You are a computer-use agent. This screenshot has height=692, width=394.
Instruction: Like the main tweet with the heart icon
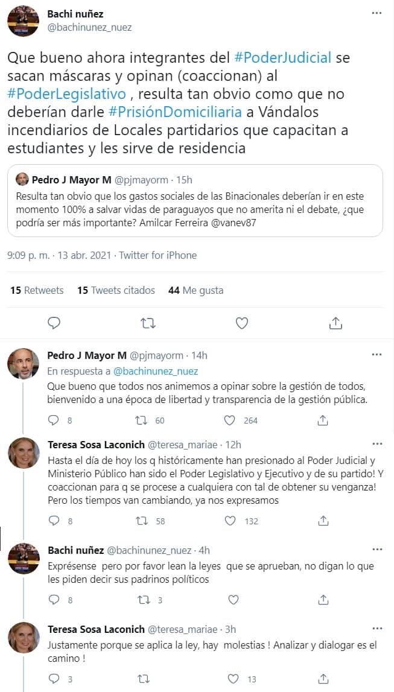(x=241, y=323)
